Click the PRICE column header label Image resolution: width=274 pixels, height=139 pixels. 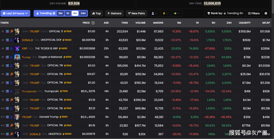pos(86,23)
